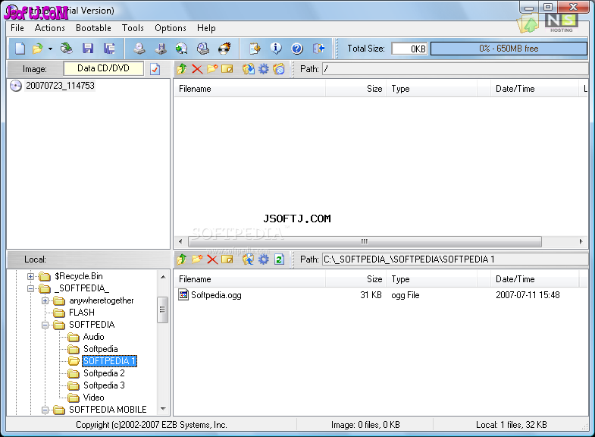Viewport: 595px width, 437px height.
Task: Open the File menu
Action: pyautogui.click(x=17, y=28)
